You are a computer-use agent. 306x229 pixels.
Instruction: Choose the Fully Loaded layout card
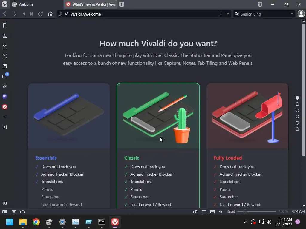coord(247,146)
